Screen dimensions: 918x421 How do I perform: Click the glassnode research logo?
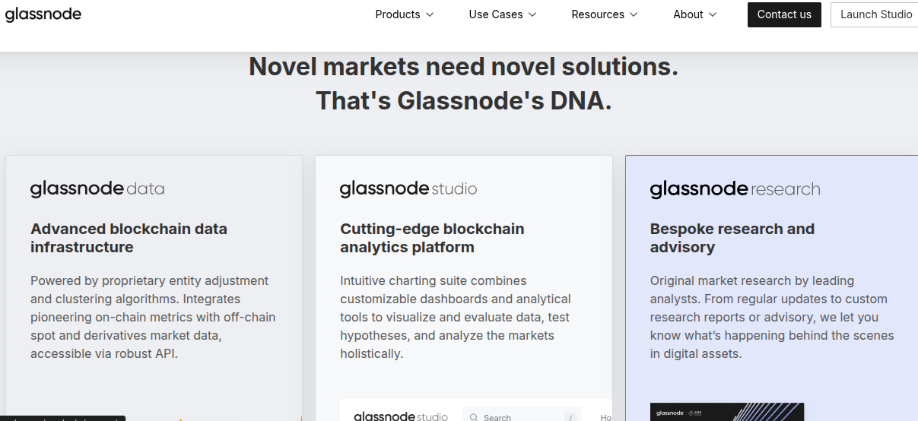pyautogui.click(x=735, y=188)
